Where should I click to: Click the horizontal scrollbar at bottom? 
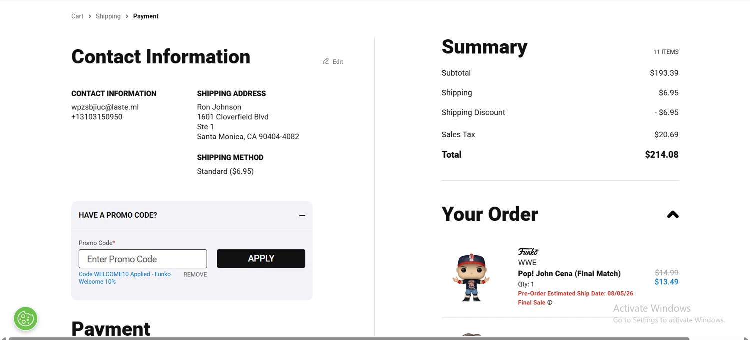[349, 338]
